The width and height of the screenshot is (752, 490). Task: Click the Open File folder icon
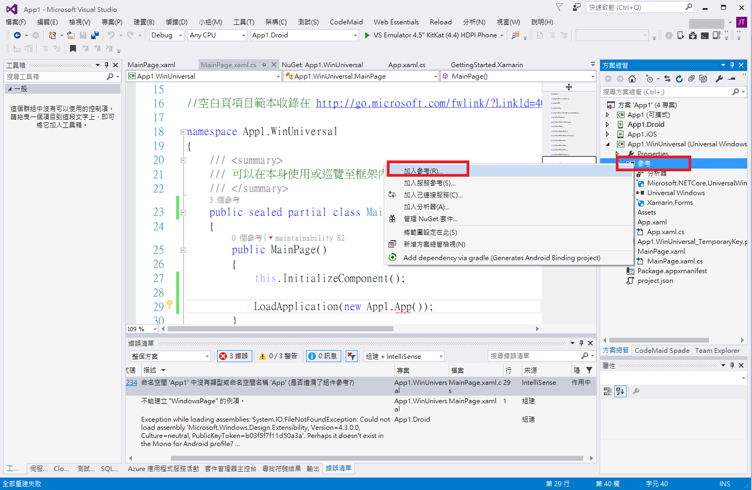tap(71, 35)
